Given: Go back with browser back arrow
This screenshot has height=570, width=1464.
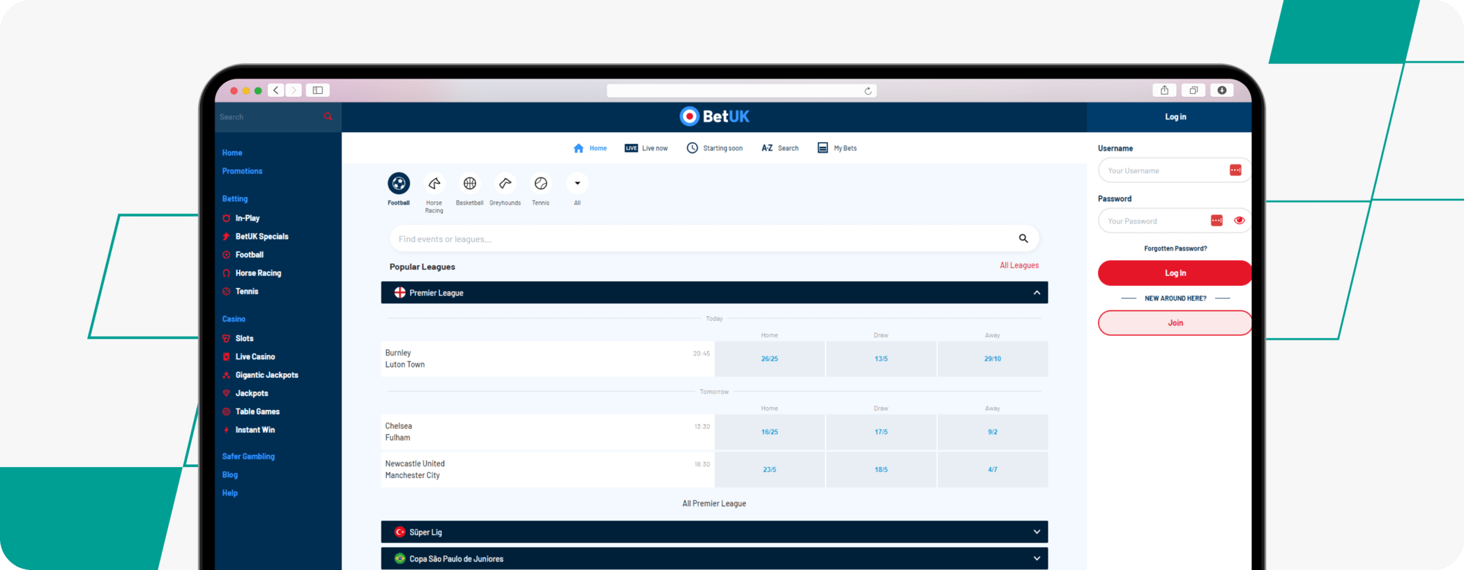Looking at the screenshot, I should tap(276, 90).
